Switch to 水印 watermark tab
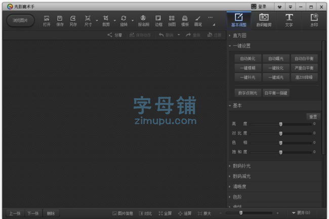This screenshot has height=219, width=329. coord(314,20)
